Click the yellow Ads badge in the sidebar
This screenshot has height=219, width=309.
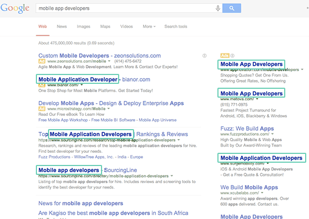point(225,56)
